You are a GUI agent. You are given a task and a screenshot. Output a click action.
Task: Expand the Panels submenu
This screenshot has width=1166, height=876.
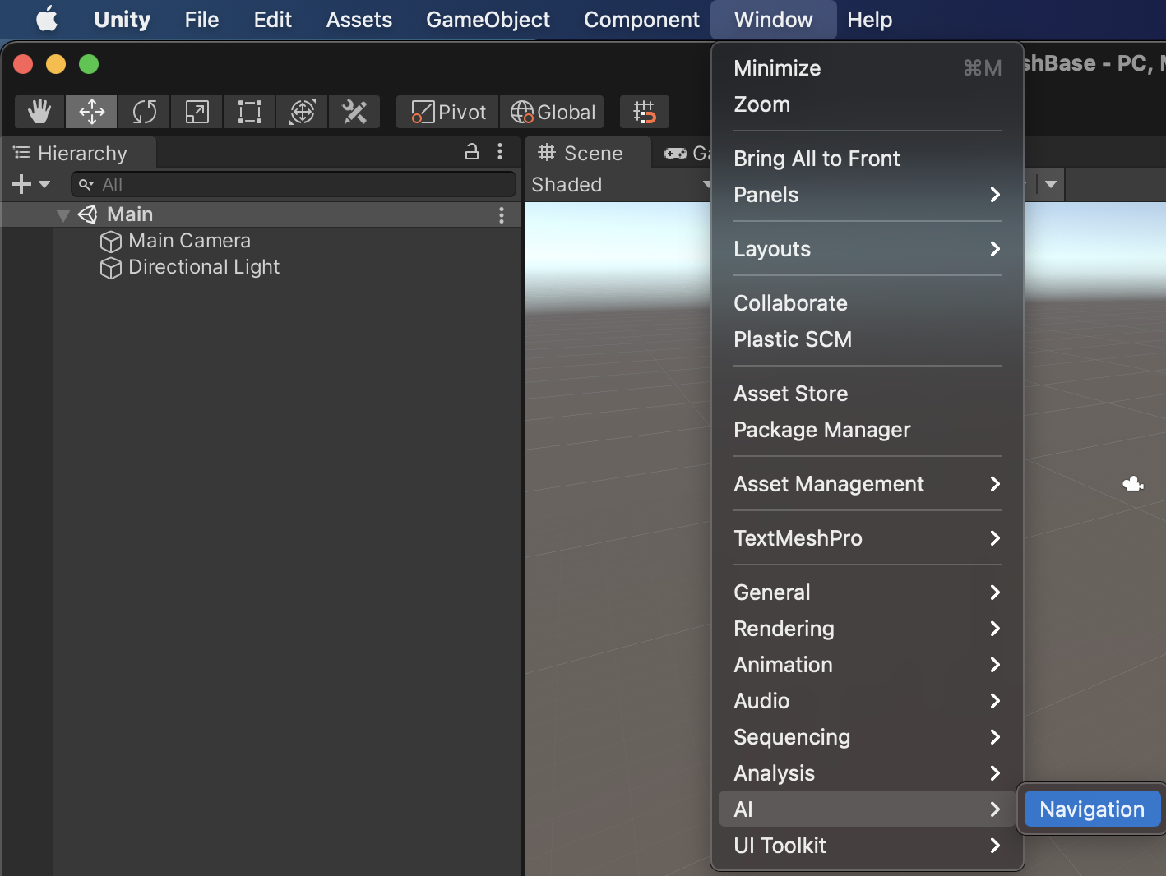coord(868,195)
